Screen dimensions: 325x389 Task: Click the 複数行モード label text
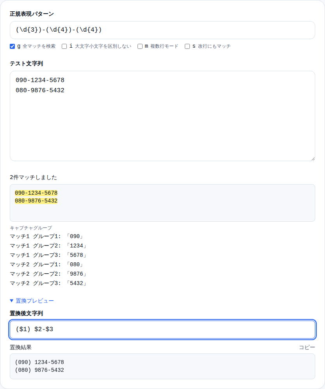click(x=164, y=47)
